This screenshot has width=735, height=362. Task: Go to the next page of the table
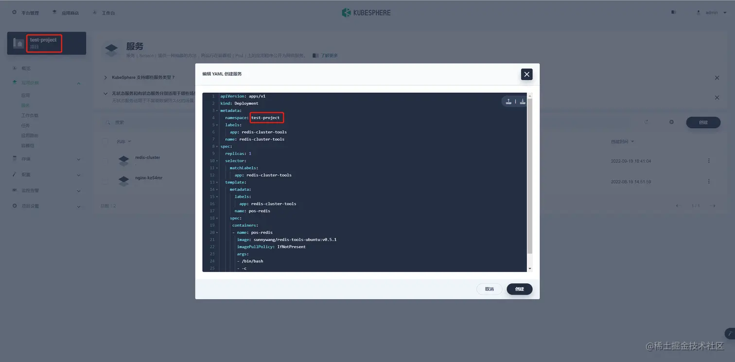[x=713, y=206]
